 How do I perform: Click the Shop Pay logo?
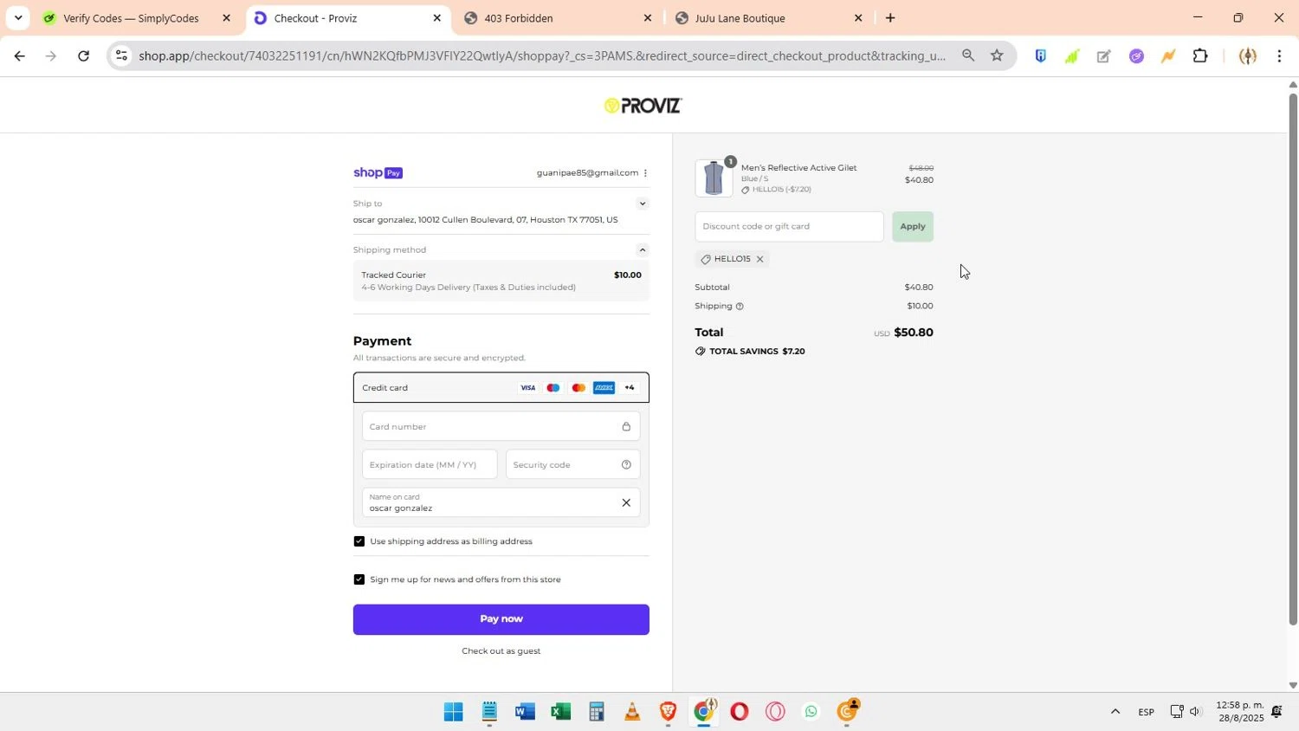pyautogui.click(x=378, y=173)
